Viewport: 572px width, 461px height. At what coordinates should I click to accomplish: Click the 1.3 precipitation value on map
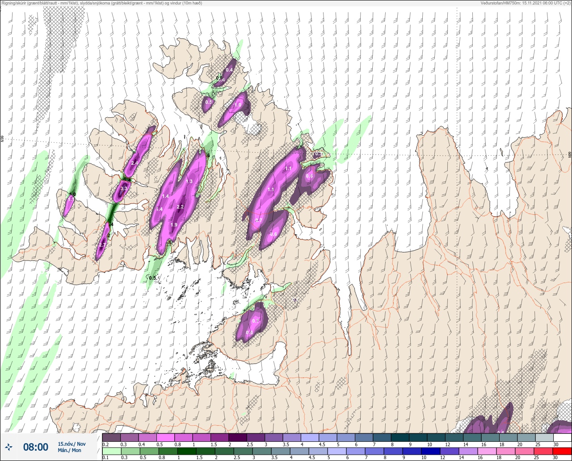(x=189, y=181)
